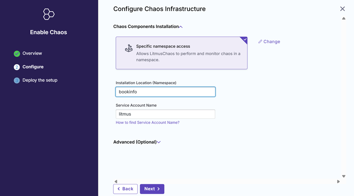
Task: Open the Deploy the setup step
Action: click(x=40, y=80)
